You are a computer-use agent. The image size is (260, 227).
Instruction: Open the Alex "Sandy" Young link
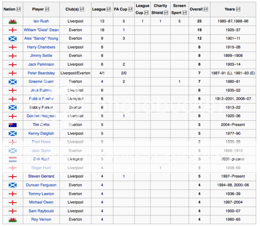click(41, 39)
